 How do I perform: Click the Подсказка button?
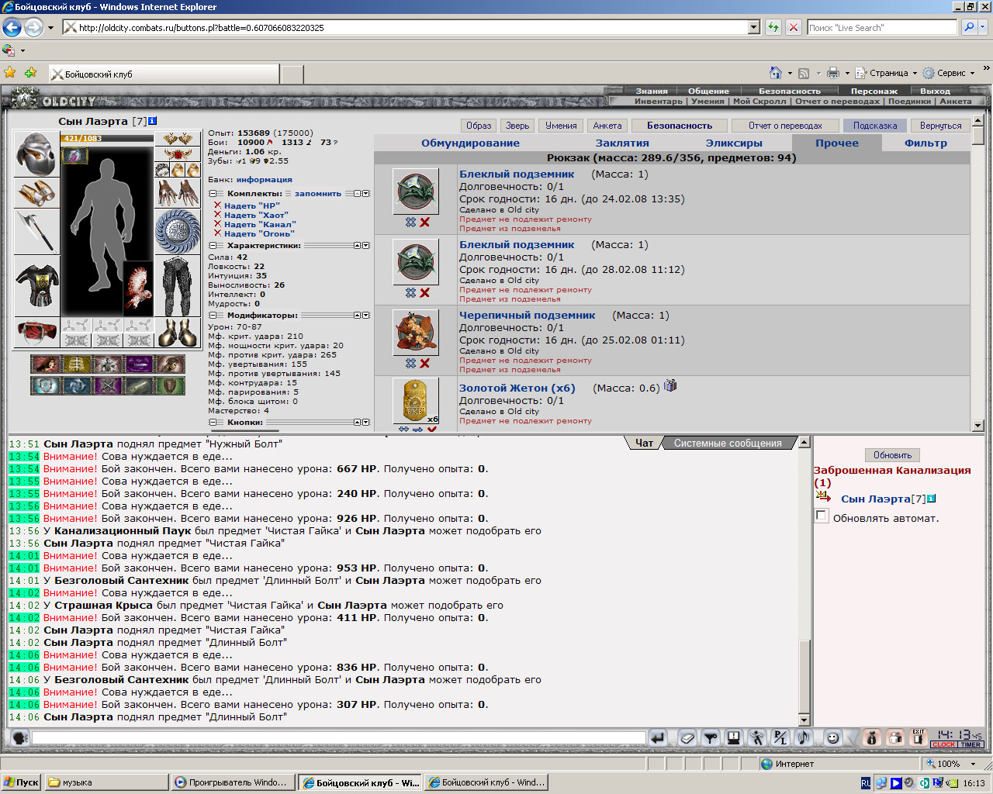(x=875, y=126)
